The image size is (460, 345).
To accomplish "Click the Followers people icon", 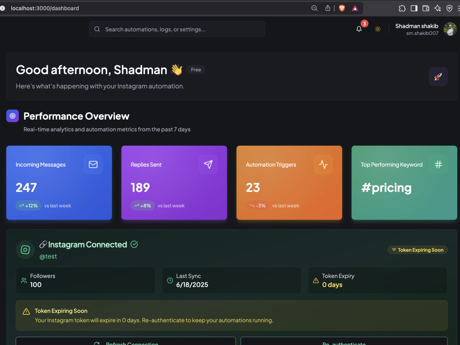I will [24, 281].
